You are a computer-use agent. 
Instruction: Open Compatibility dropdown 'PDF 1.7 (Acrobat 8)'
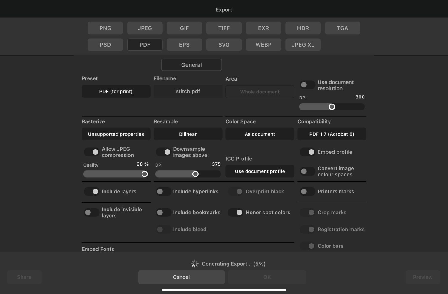coord(332,134)
